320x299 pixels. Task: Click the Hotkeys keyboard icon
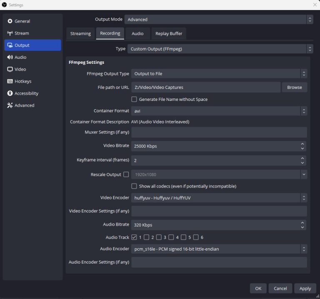click(10, 82)
